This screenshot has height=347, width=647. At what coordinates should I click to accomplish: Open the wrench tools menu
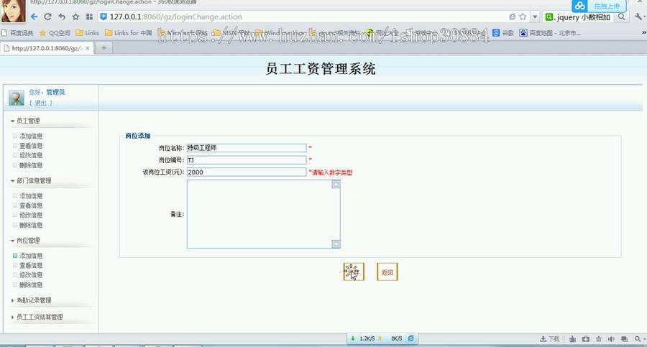638,17
